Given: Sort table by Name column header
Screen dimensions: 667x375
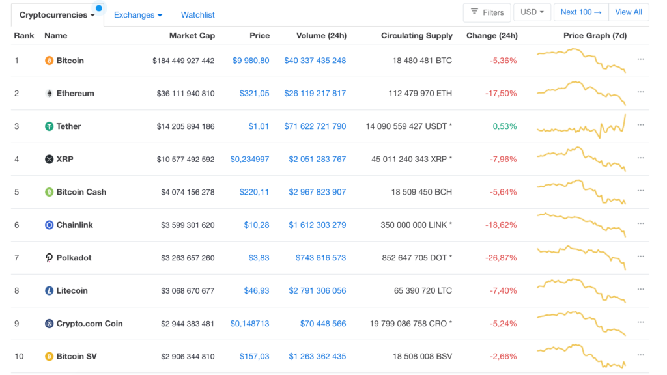Looking at the screenshot, I should (56, 36).
